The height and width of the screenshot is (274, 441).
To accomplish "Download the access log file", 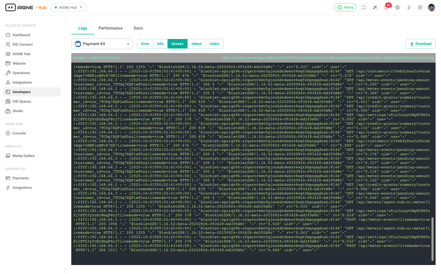I will 420,44.
